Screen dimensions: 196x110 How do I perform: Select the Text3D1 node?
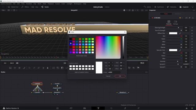pos(57,84)
